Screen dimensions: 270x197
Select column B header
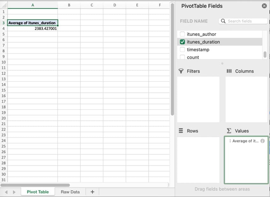pyautogui.click(x=69, y=5)
